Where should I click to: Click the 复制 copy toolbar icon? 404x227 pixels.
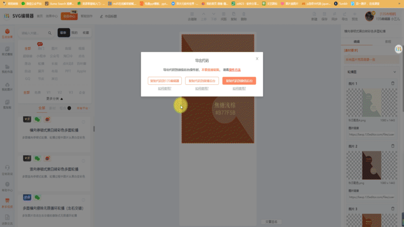(233, 16)
